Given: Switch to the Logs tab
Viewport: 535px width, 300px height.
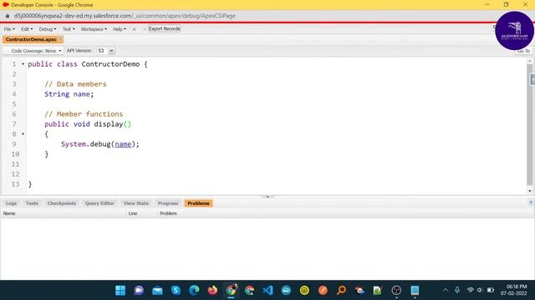Looking at the screenshot, I should 11,203.
